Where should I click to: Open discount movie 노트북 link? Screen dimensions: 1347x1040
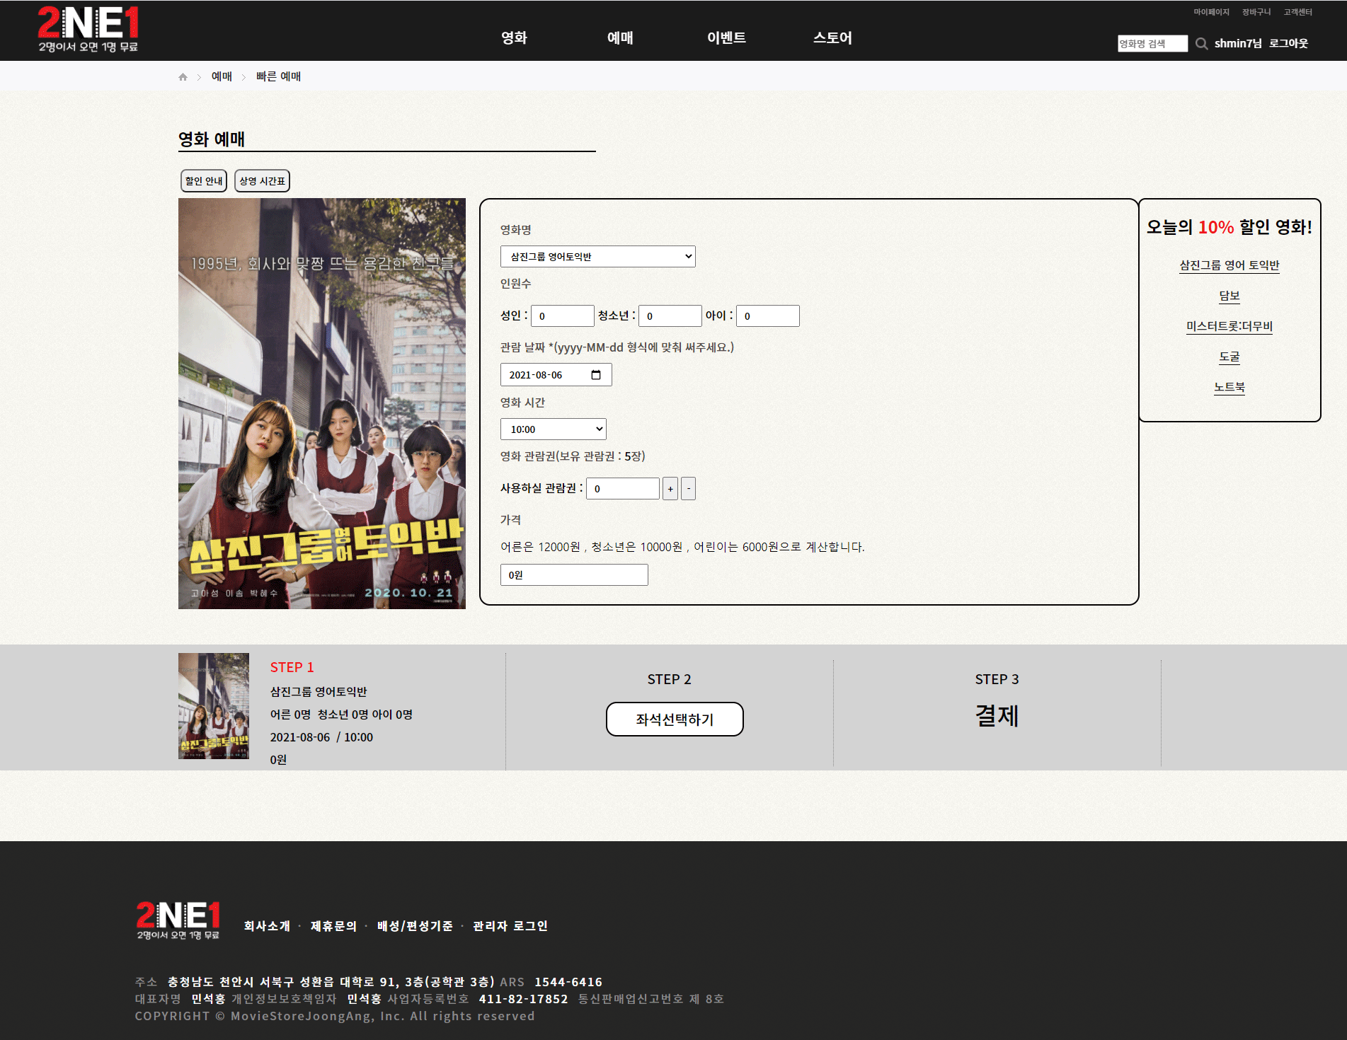(x=1230, y=388)
